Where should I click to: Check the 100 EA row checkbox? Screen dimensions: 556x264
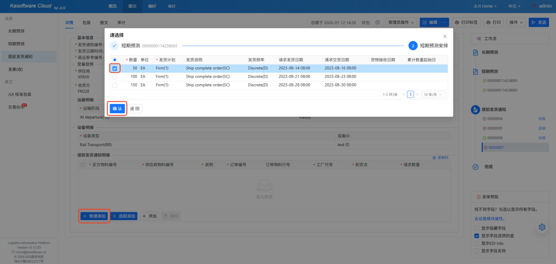tap(115, 77)
